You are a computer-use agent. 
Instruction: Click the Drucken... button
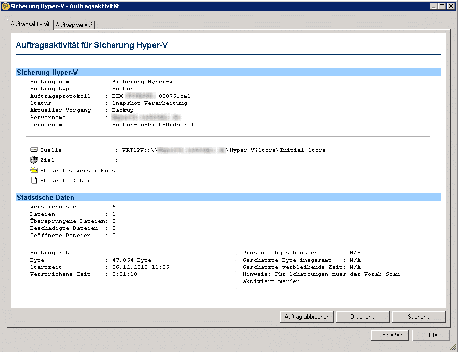click(363, 317)
